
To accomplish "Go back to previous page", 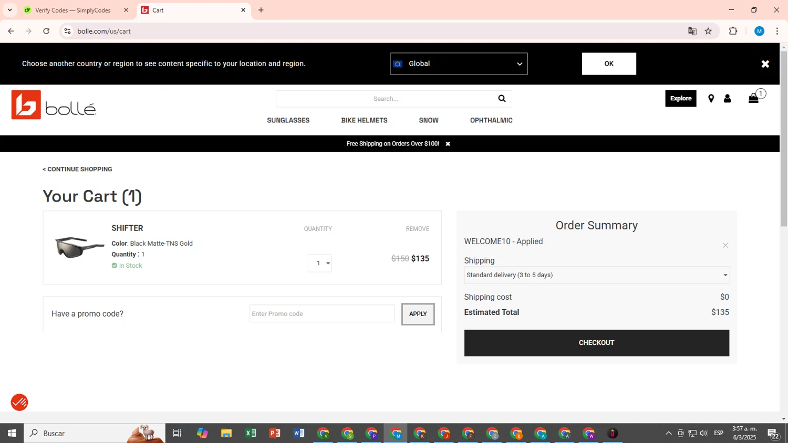I will coord(11,31).
